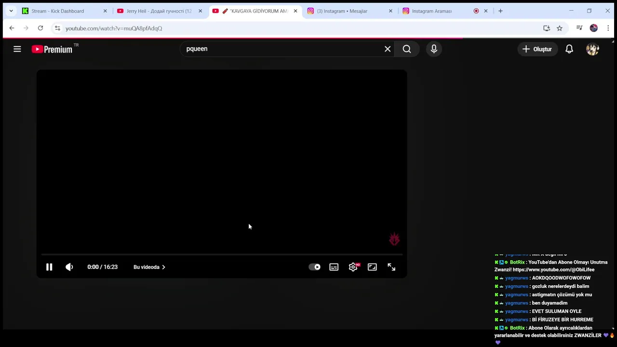The width and height of the screenshot is (617, 347).
Task: Click the recording indicator tab icon
Action: pos(476,11)
